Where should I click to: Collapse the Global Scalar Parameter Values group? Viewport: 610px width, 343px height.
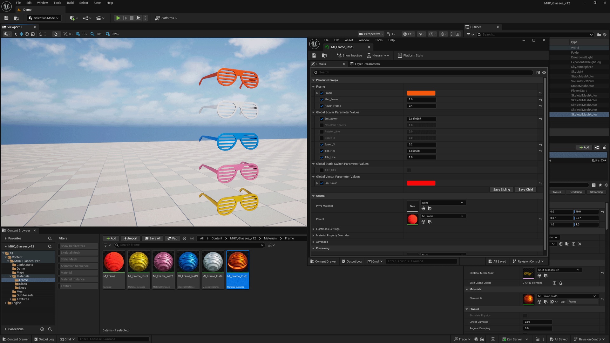click(x=314, y=112)
